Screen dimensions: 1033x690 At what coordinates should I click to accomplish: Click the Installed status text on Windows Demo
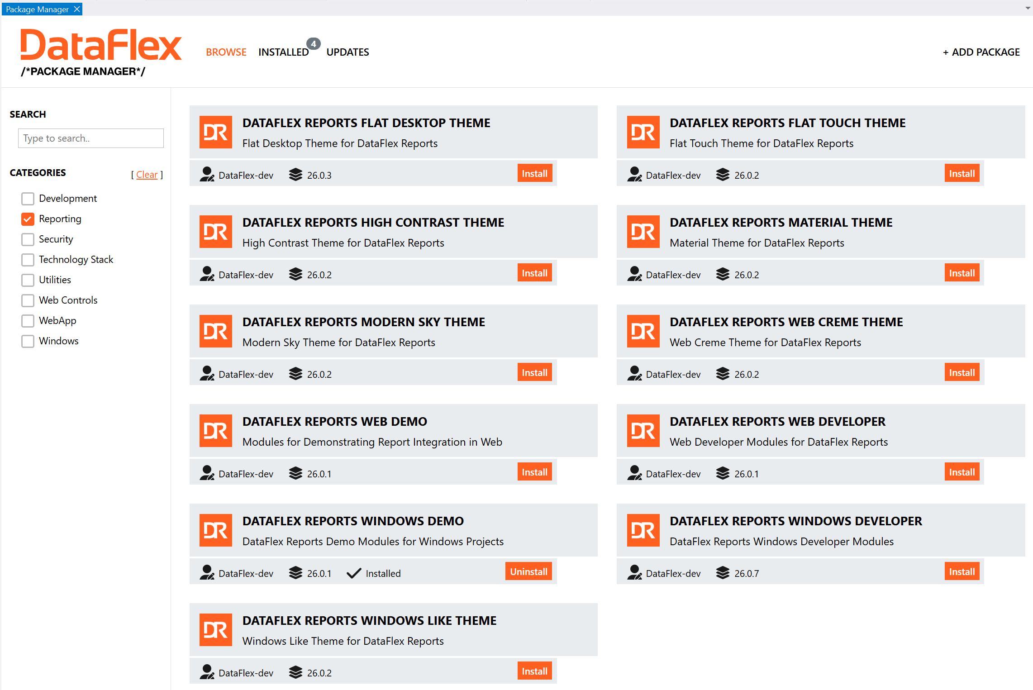(383, 573)
